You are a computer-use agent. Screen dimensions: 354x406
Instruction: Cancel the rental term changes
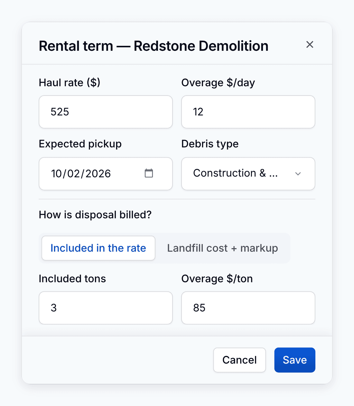(x=239, y=360)
